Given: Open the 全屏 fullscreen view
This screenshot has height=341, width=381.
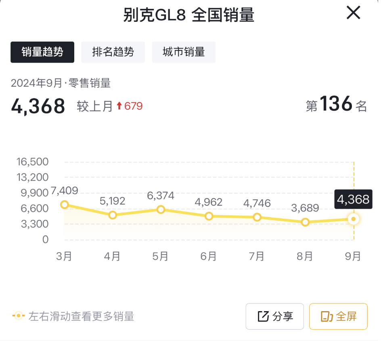Looking at the screenshot, I should coord(338,316).
